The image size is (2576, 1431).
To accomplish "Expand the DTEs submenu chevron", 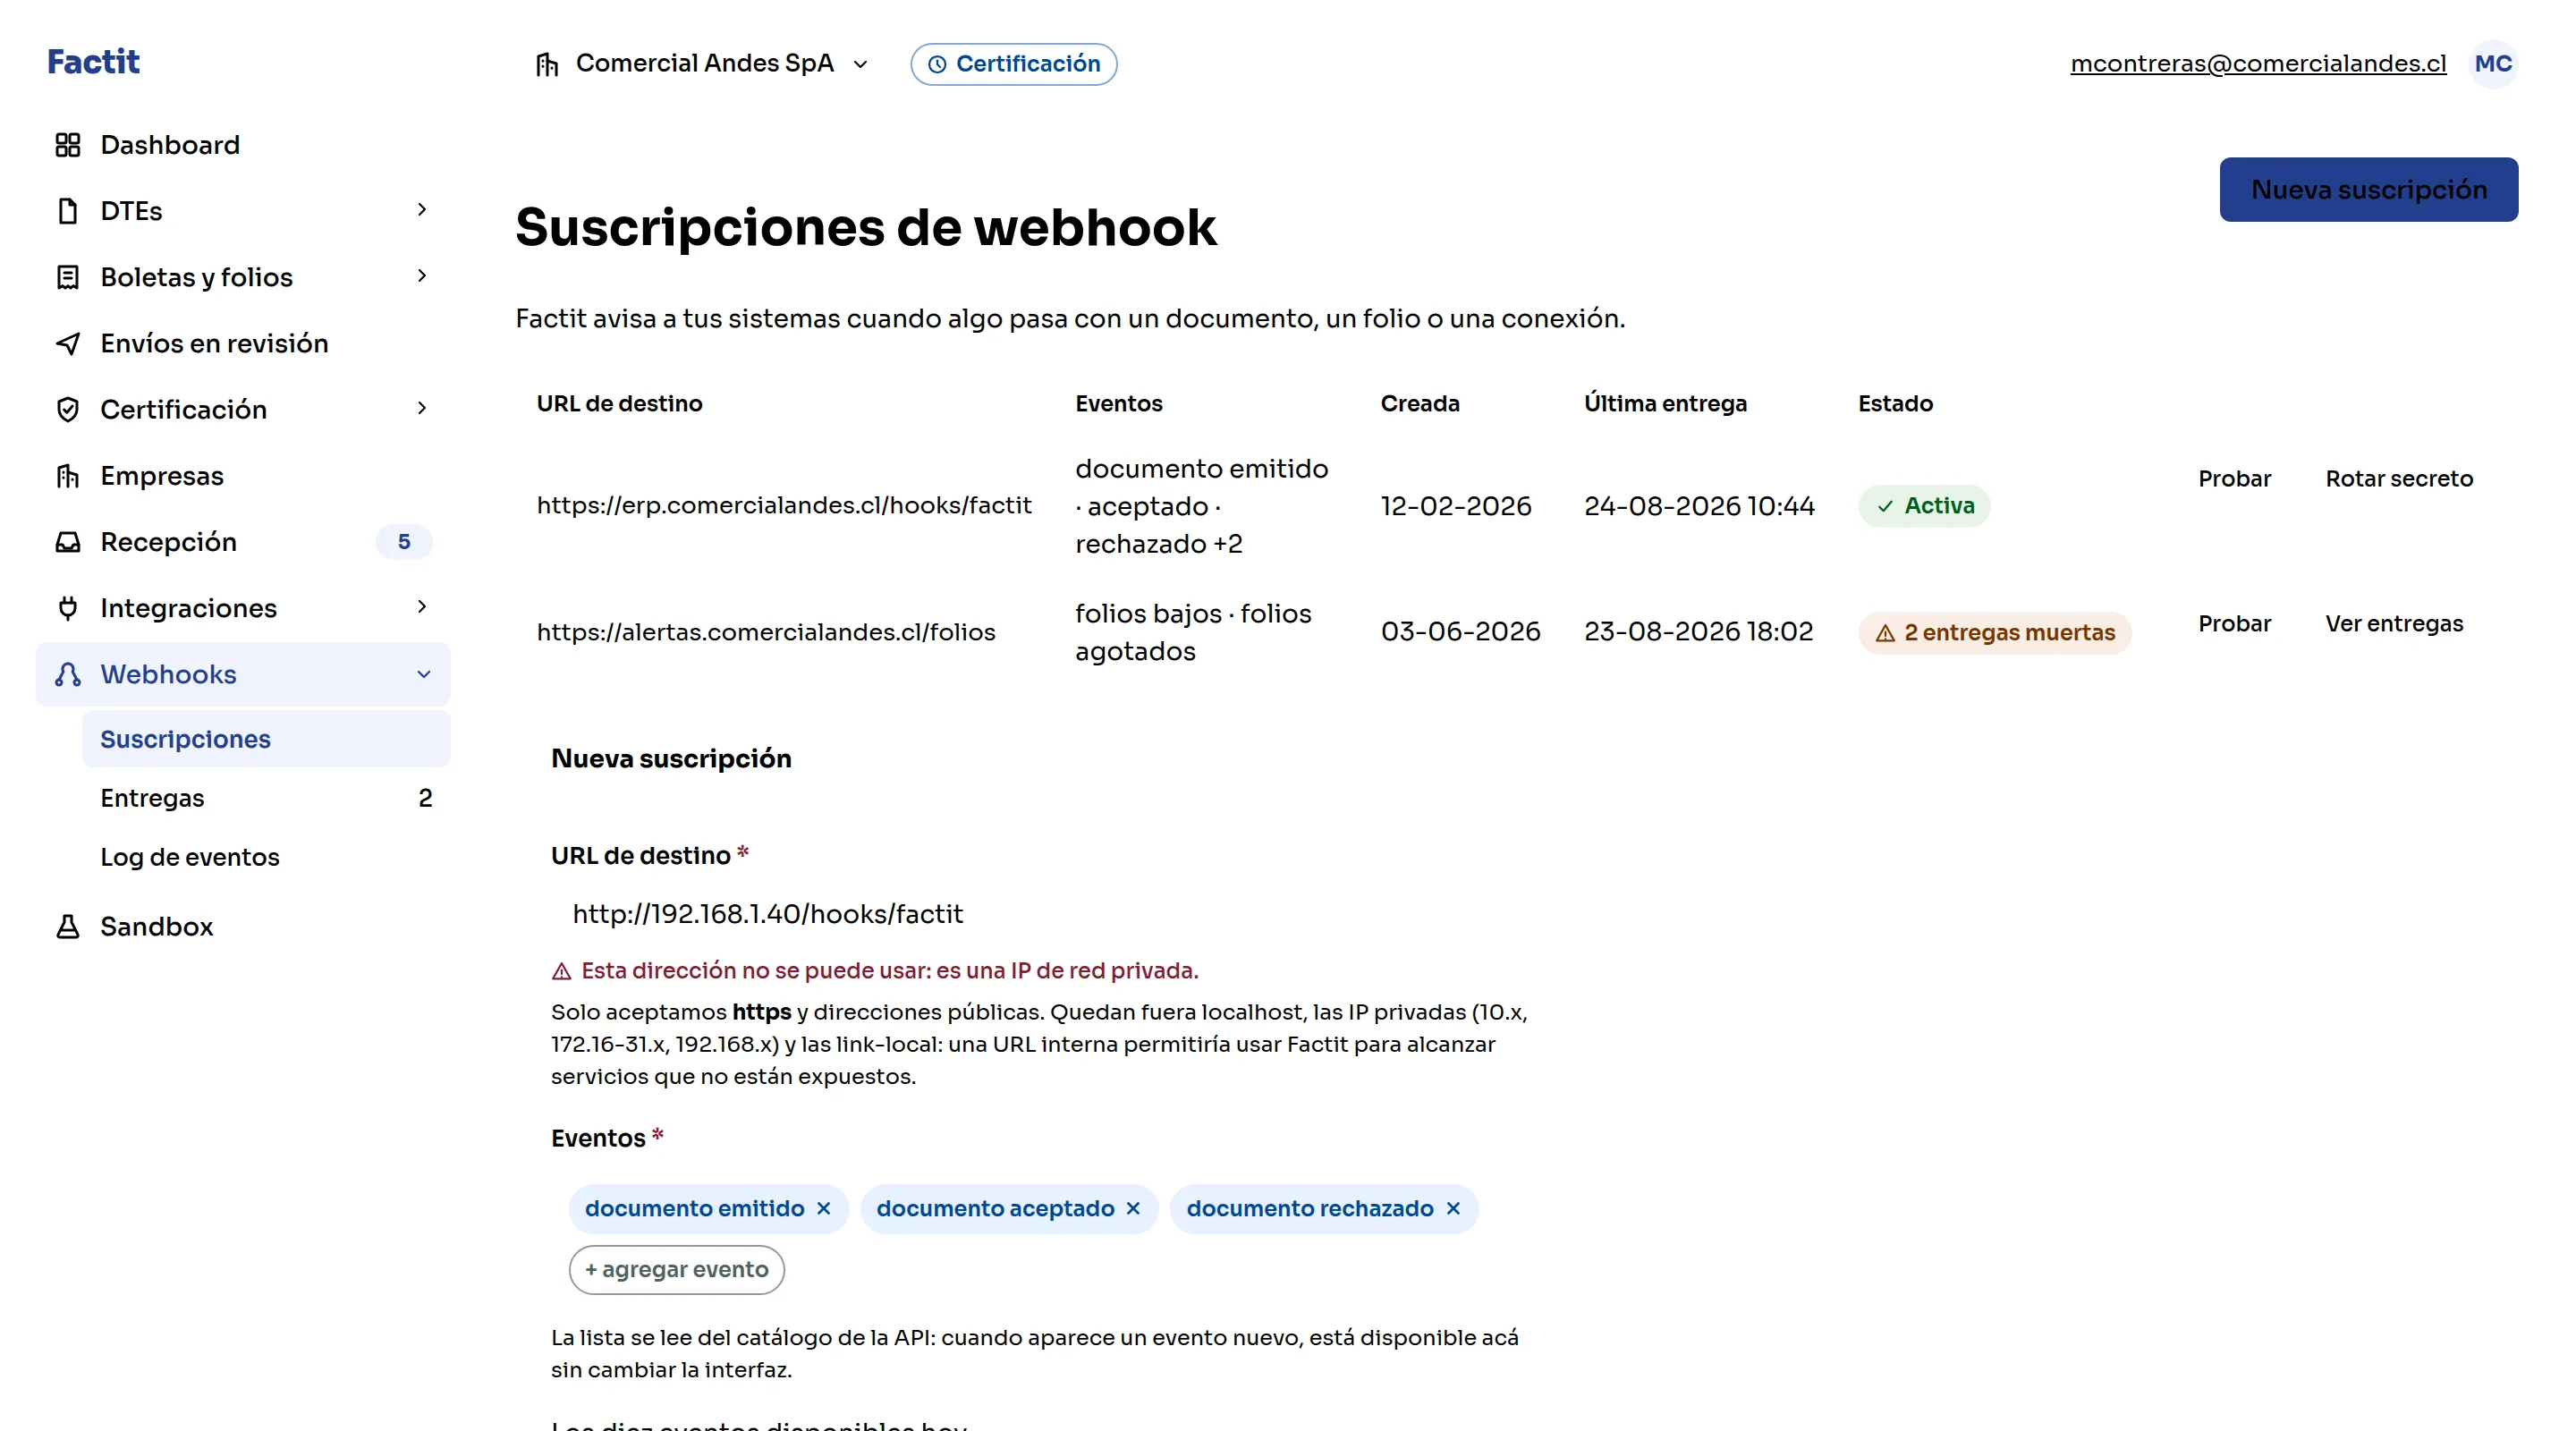I will click(422, 209).
